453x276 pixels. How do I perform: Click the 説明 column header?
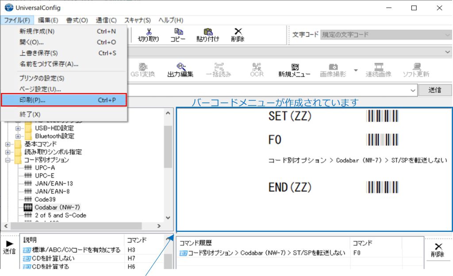point(72,240)
